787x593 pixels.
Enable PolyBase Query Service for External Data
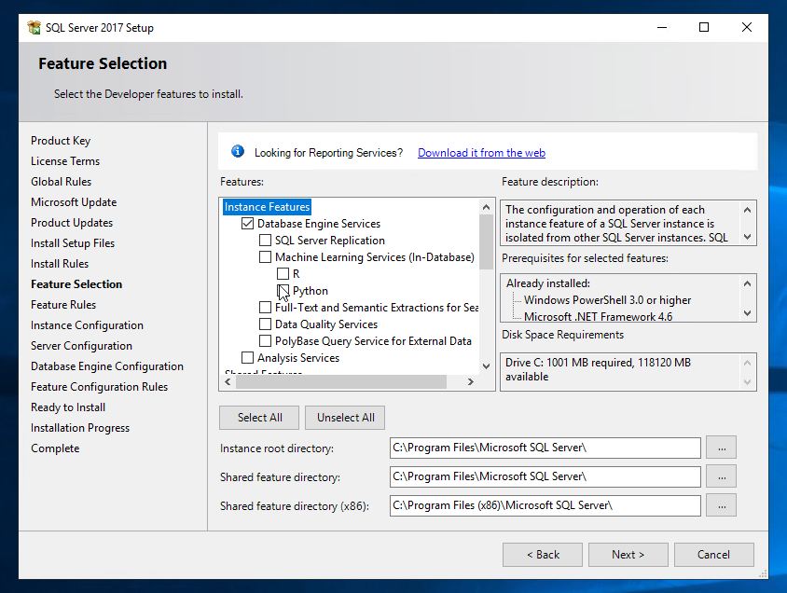(x=265, y=340)
